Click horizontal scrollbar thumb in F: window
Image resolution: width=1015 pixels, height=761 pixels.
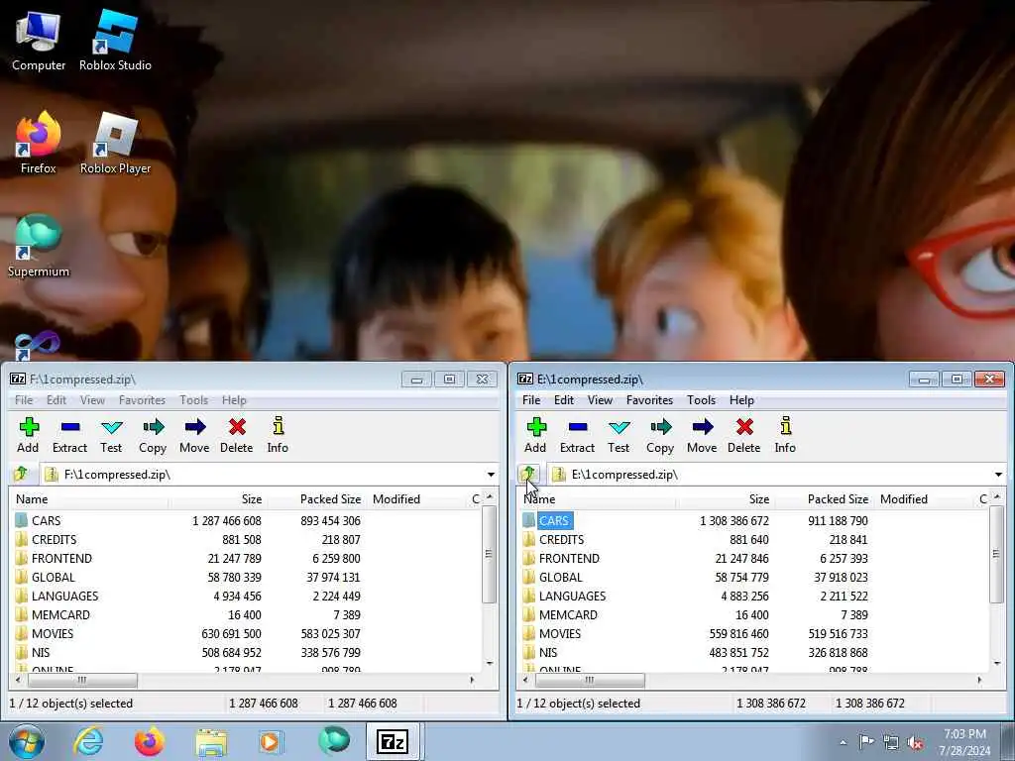point(82,680)
